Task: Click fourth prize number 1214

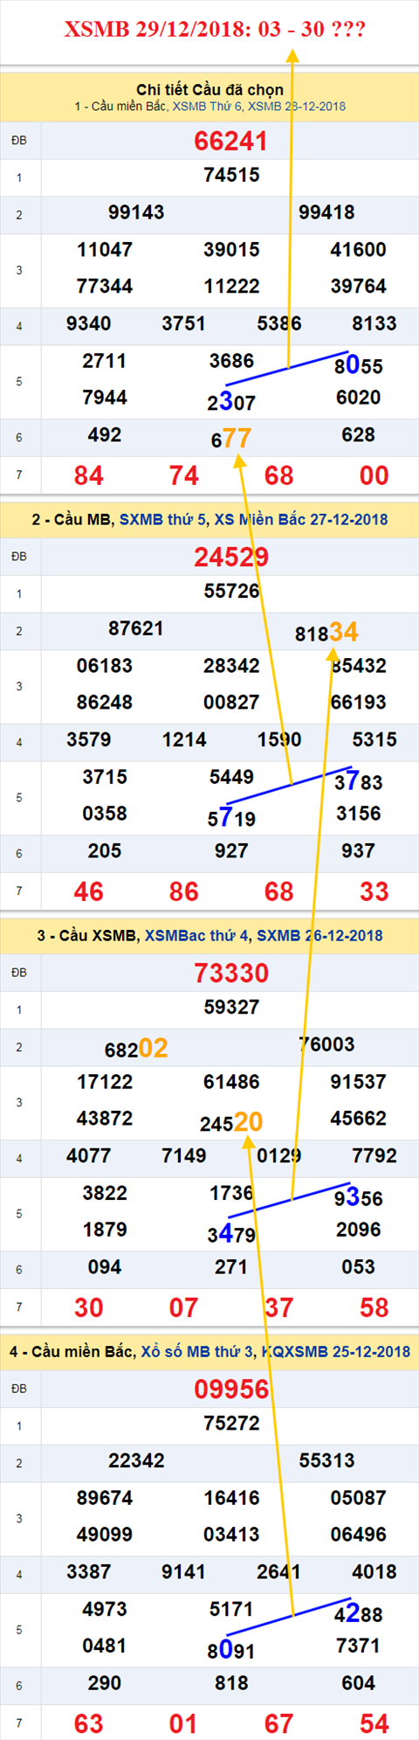Action: (184, 740)
